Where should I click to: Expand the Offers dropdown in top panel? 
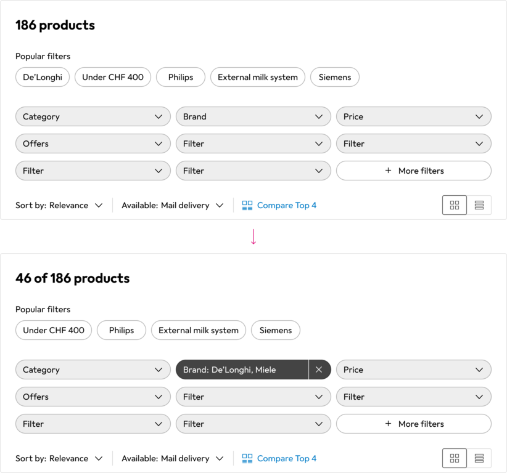(93, 144)
